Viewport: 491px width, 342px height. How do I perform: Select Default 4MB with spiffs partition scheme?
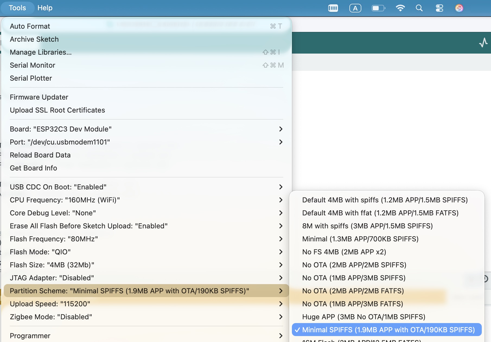point(385,200)
